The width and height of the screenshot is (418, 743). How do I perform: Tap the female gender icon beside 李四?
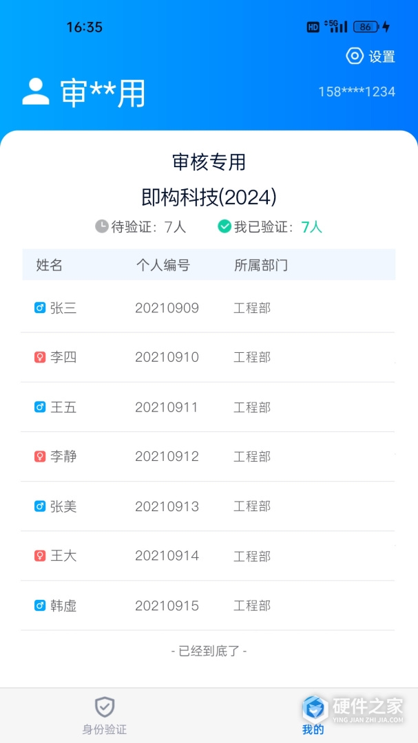(40, 358)
